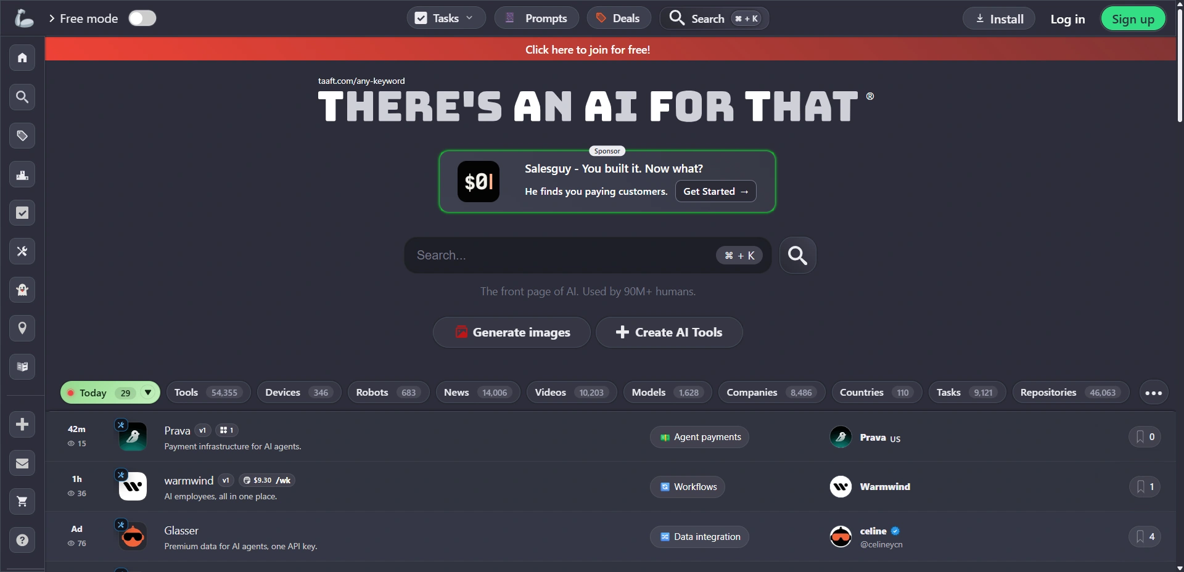Open the sidebar wrench tools icon
Screen dimensions: 1184x572
[x=22, y=251]
